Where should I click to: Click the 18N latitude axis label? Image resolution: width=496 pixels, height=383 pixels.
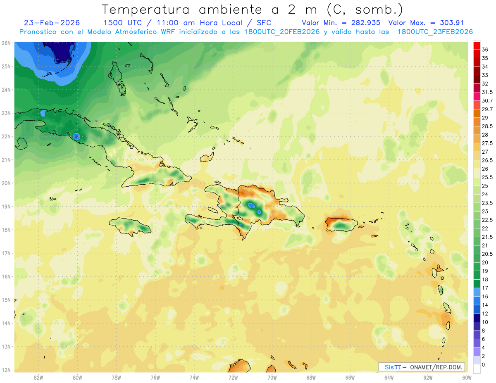[x=6, y=230]
